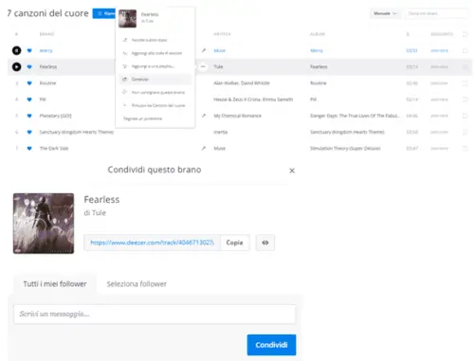Open the artist link Alan Walker
Screen dimensions: 474x361
[226, 83]
